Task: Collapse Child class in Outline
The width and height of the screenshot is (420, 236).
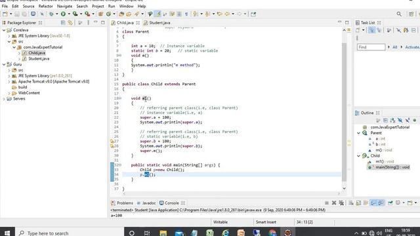Action: 359,156
